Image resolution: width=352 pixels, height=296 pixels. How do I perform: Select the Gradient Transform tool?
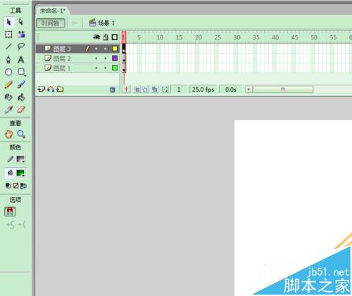click(x=21, y=35)
